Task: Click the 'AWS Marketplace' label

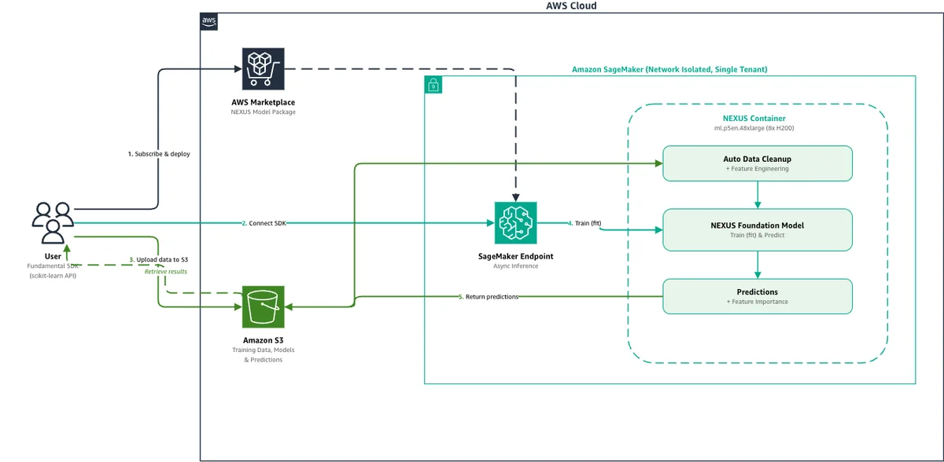Action: (264, 102)
